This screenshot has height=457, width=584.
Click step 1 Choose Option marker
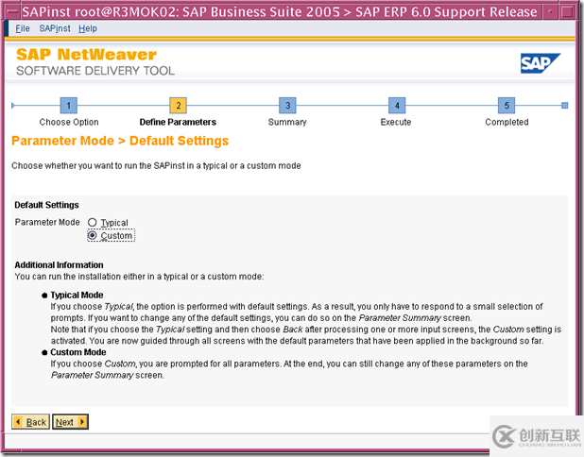[69, 106]
